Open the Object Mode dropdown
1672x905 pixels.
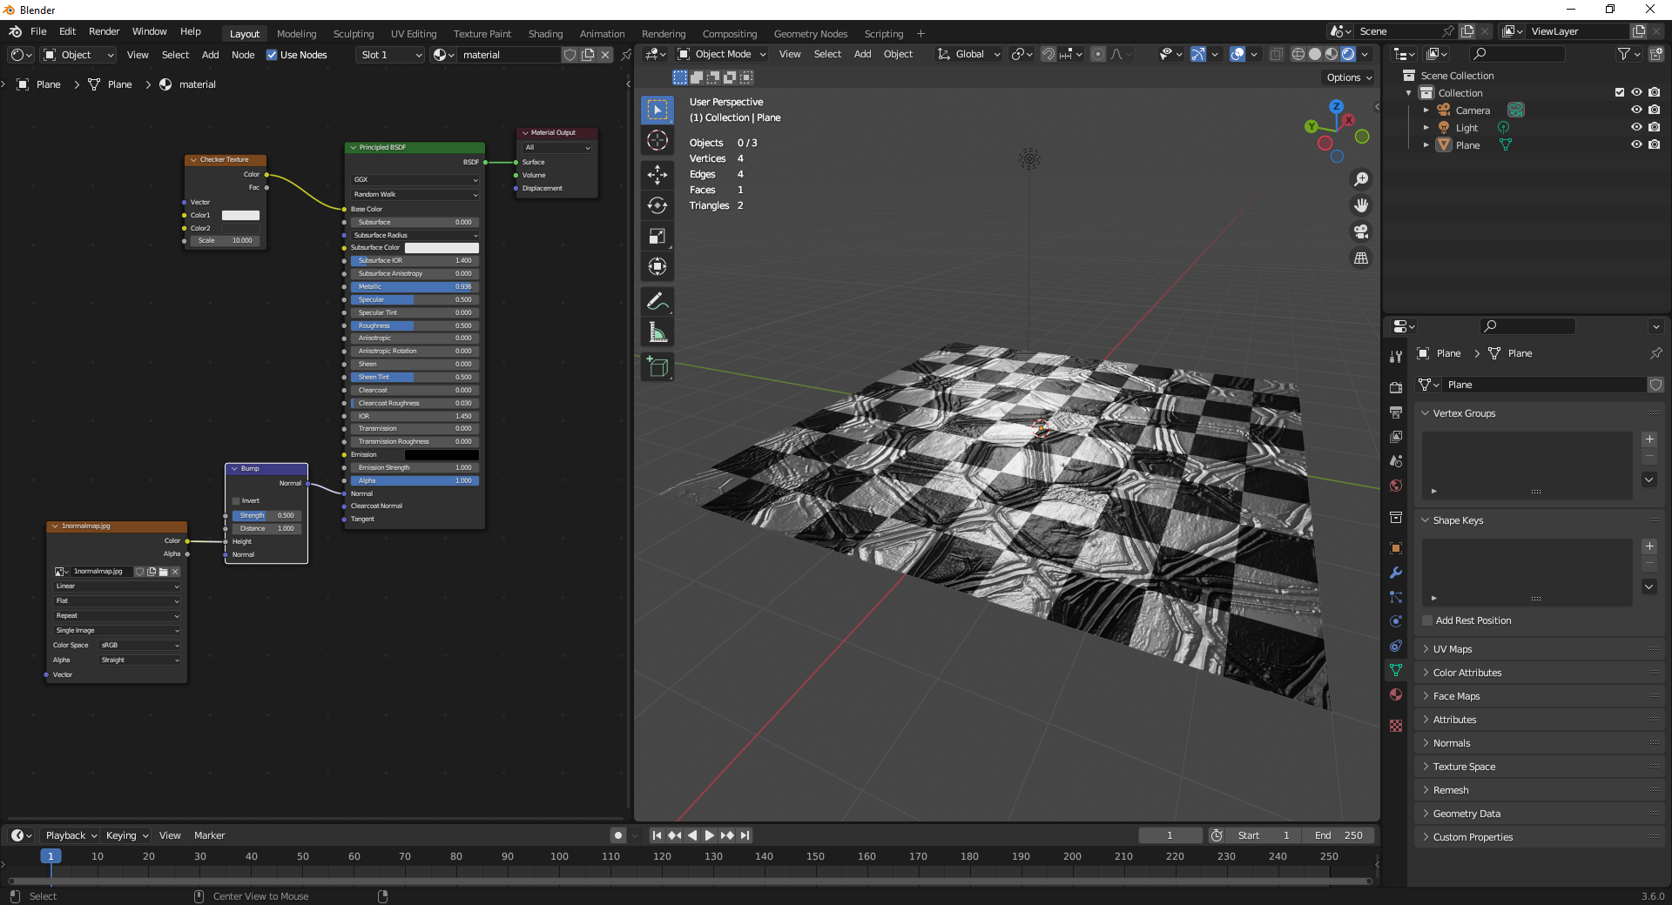pyautogui.click(x=722, y=54)
